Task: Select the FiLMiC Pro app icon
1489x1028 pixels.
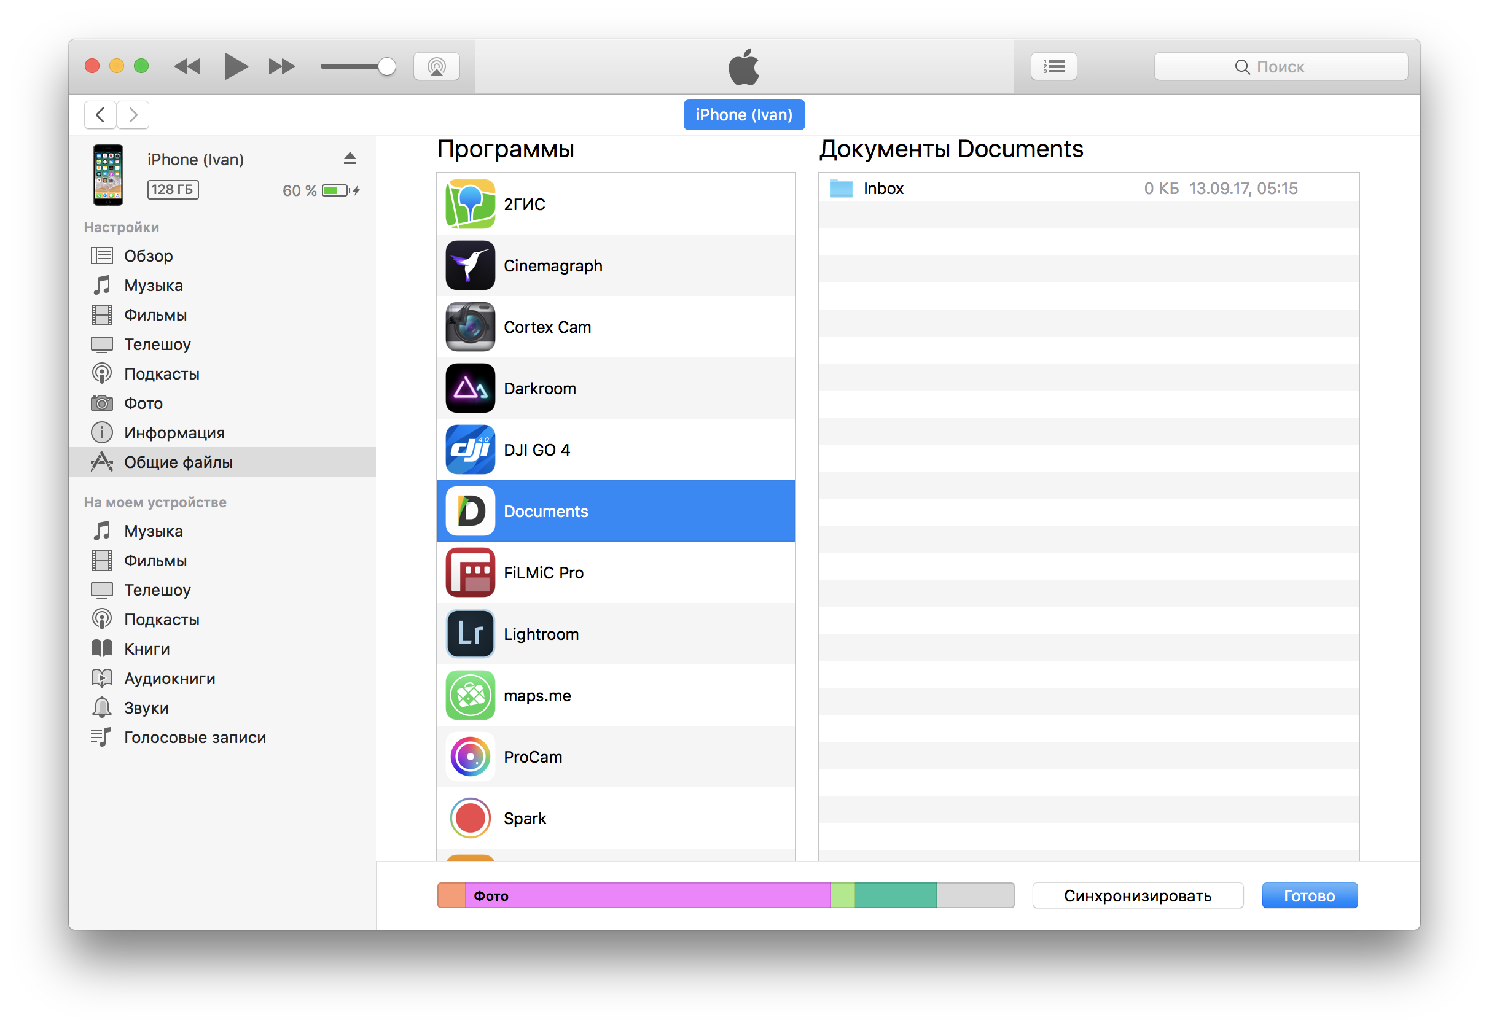Action: pos(471,572)
